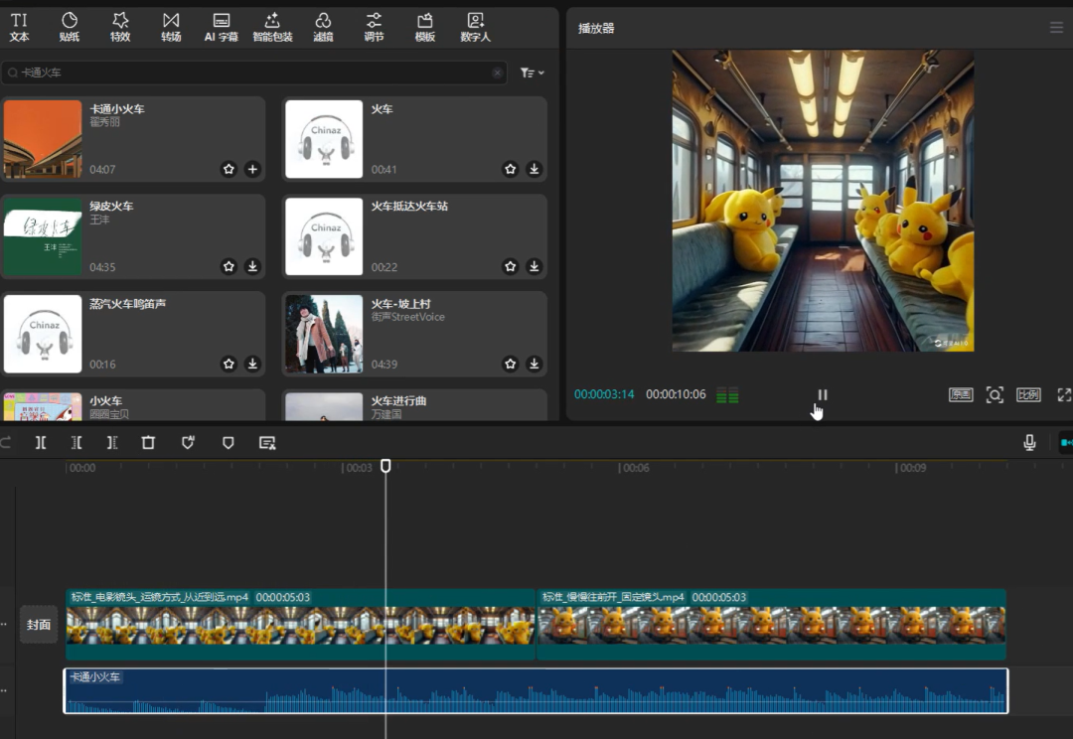Favorite the 火车 sound effect
Image resolution: width=1073 pixels, height=739 pixels.
coord(511,169)
